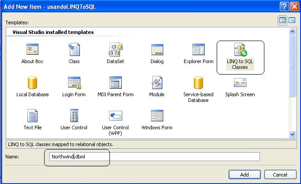Click the Add button
This screenshot has height=184, width=301.
coord(245,175)
